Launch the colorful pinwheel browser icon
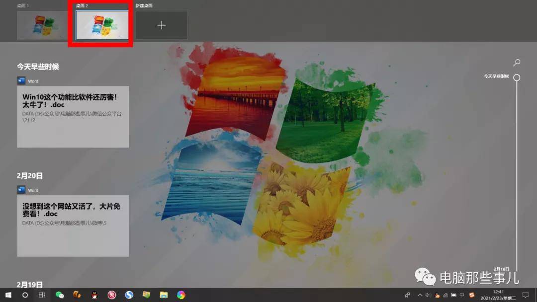This screenshot has height=302, width=537. tap(181, 295)
